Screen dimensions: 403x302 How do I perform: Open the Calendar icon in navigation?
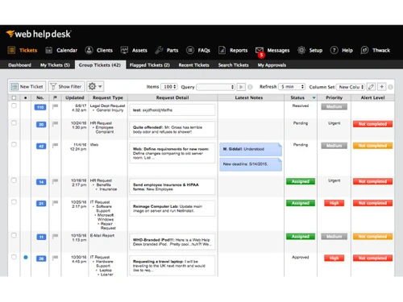[48, 50]
